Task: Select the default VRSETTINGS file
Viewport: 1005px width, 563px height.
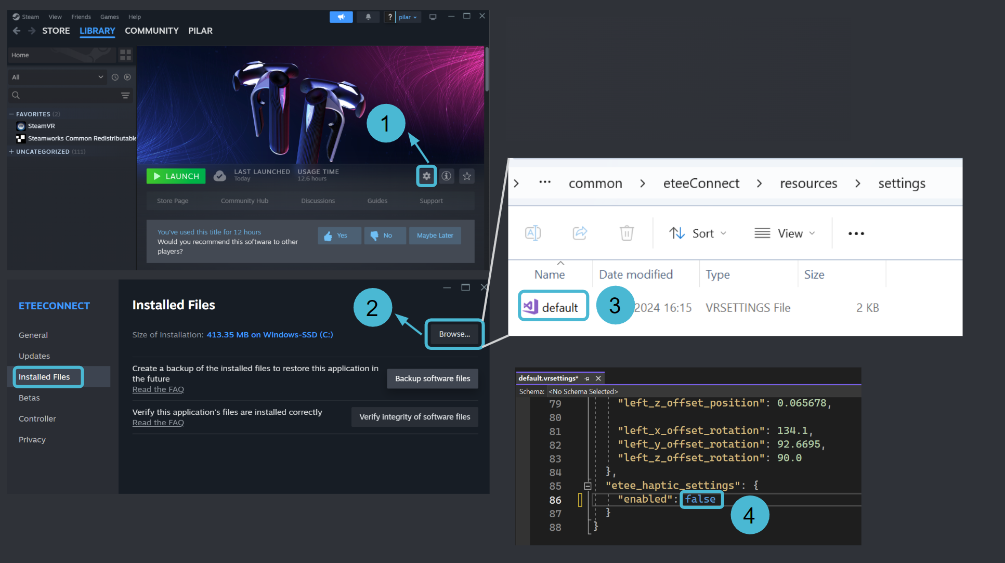Action: point(553,307)
